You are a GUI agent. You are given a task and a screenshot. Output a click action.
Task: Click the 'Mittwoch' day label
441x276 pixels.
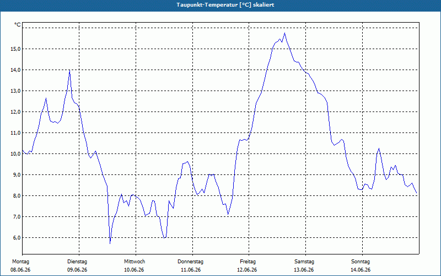pos(135,262)
